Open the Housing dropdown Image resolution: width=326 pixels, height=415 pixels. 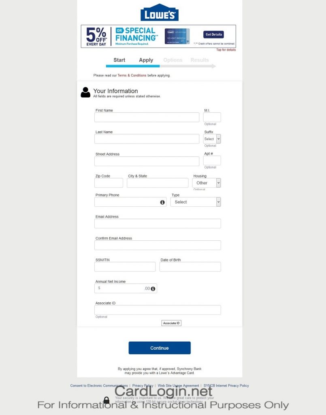pyautogui.click(x=207, y=183)
